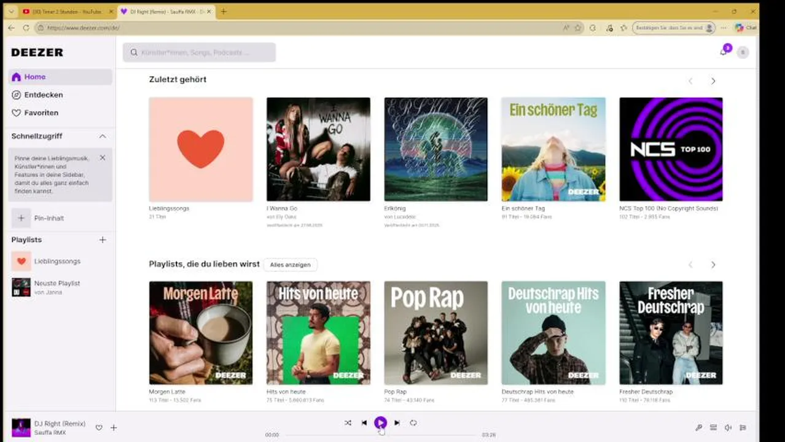
Task: Open the Morgen Latte playlist cover
Action: click(201, 333)
